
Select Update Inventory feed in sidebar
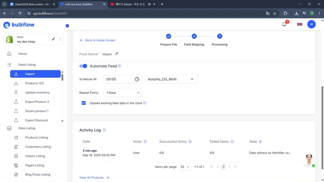tap(37, 93)
